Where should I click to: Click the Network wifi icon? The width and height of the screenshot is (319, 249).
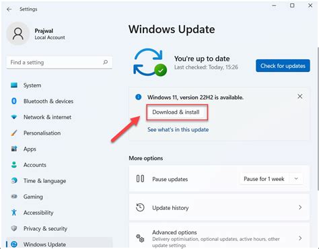coord(14,117)
